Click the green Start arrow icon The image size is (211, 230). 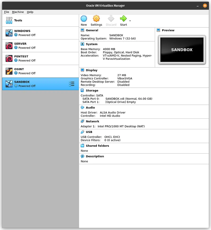(123, 19)
